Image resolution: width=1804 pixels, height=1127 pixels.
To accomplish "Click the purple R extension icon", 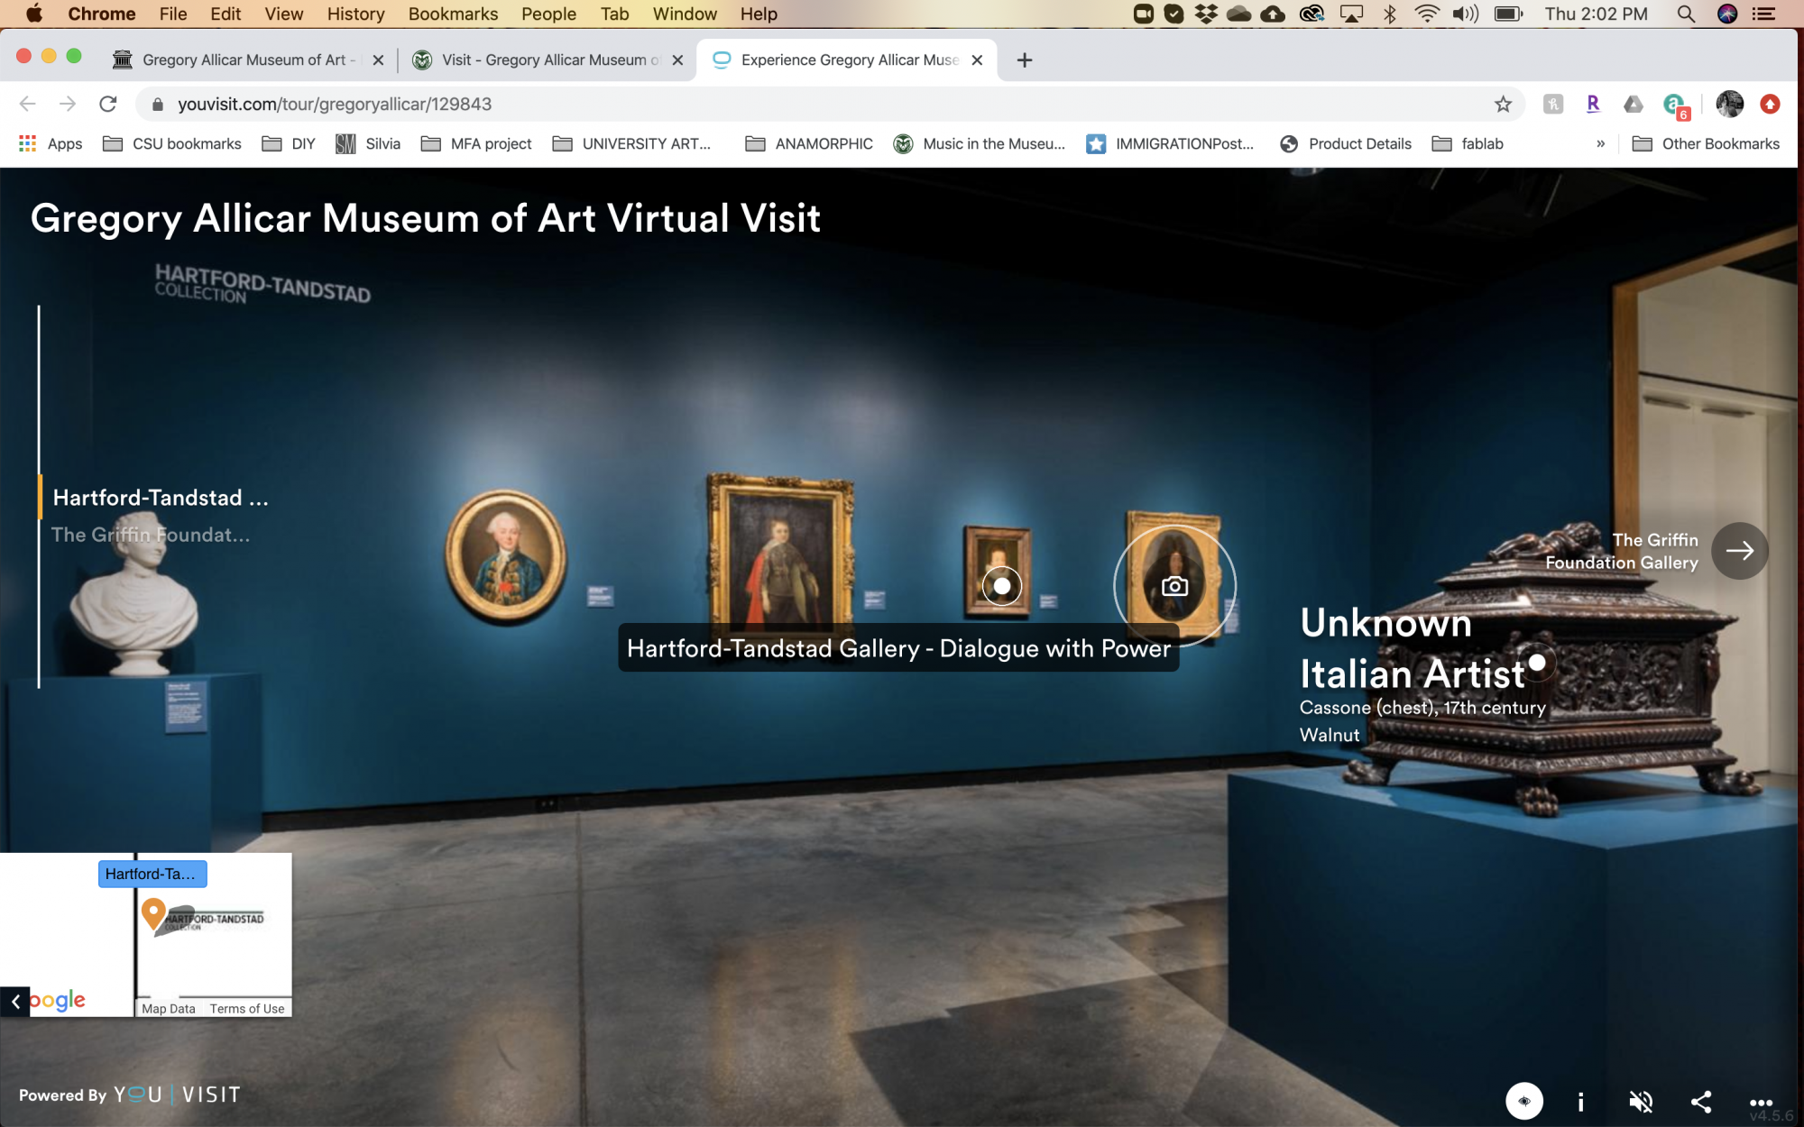I will pyautogui.click(x=1593, y=104).
